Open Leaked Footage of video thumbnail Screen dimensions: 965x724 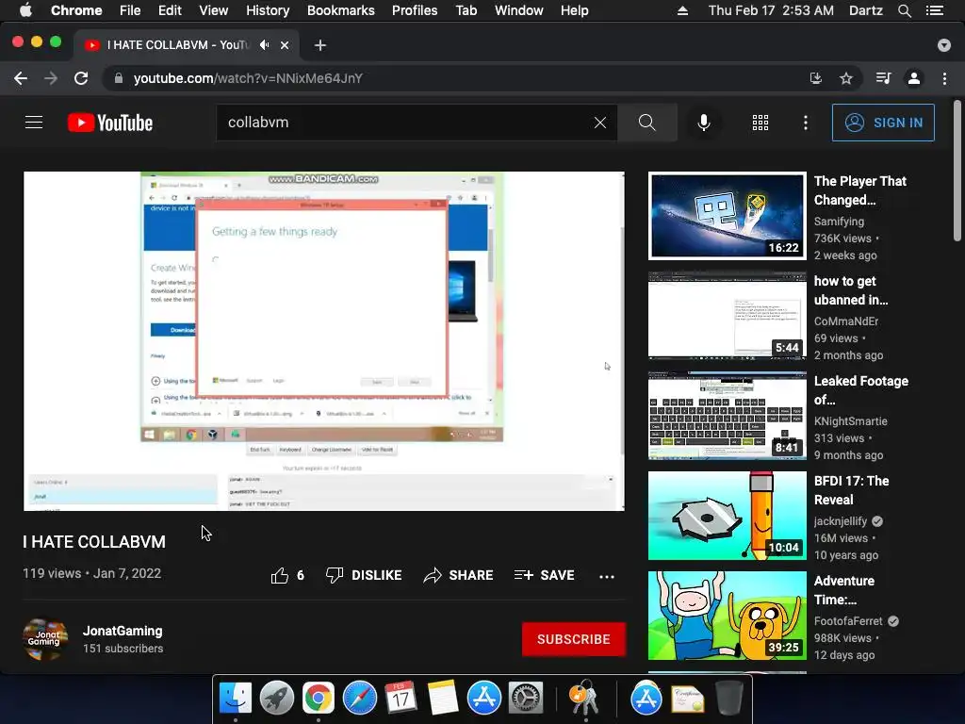pyautogui.click(x=727, y=416)
